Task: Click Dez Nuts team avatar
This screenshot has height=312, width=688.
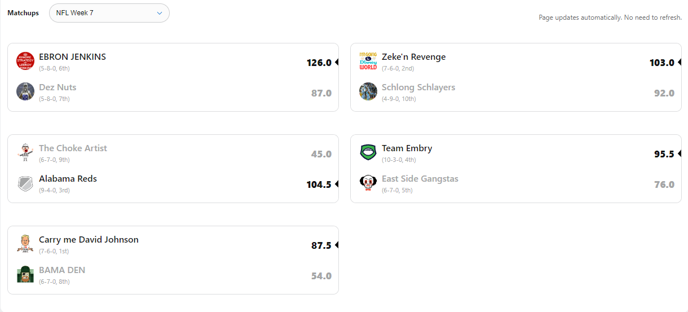Action: pos(25,91)
